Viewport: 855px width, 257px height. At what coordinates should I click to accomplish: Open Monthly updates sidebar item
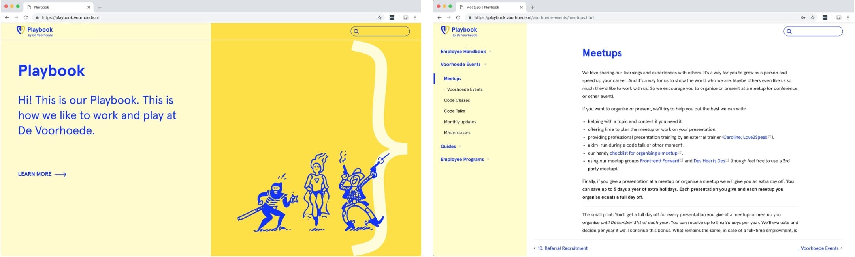(x=460, y=122)
